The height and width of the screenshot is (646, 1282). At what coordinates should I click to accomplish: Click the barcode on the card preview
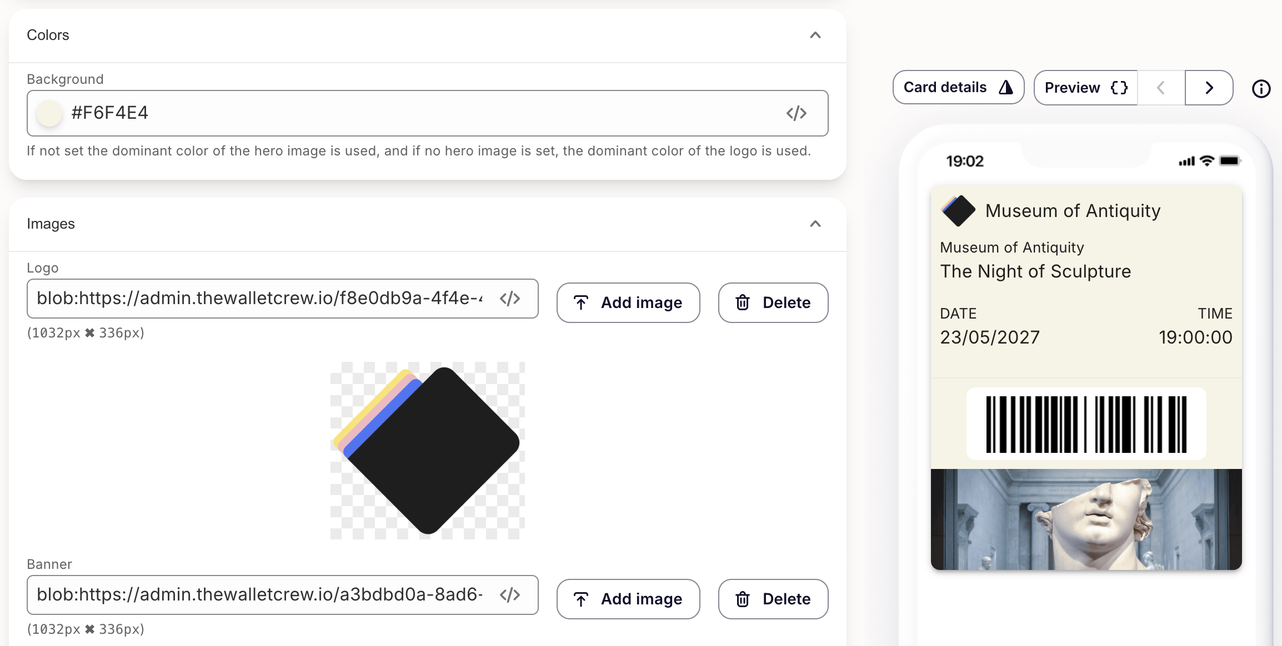pyautogui.click(x=1086, y=424)
